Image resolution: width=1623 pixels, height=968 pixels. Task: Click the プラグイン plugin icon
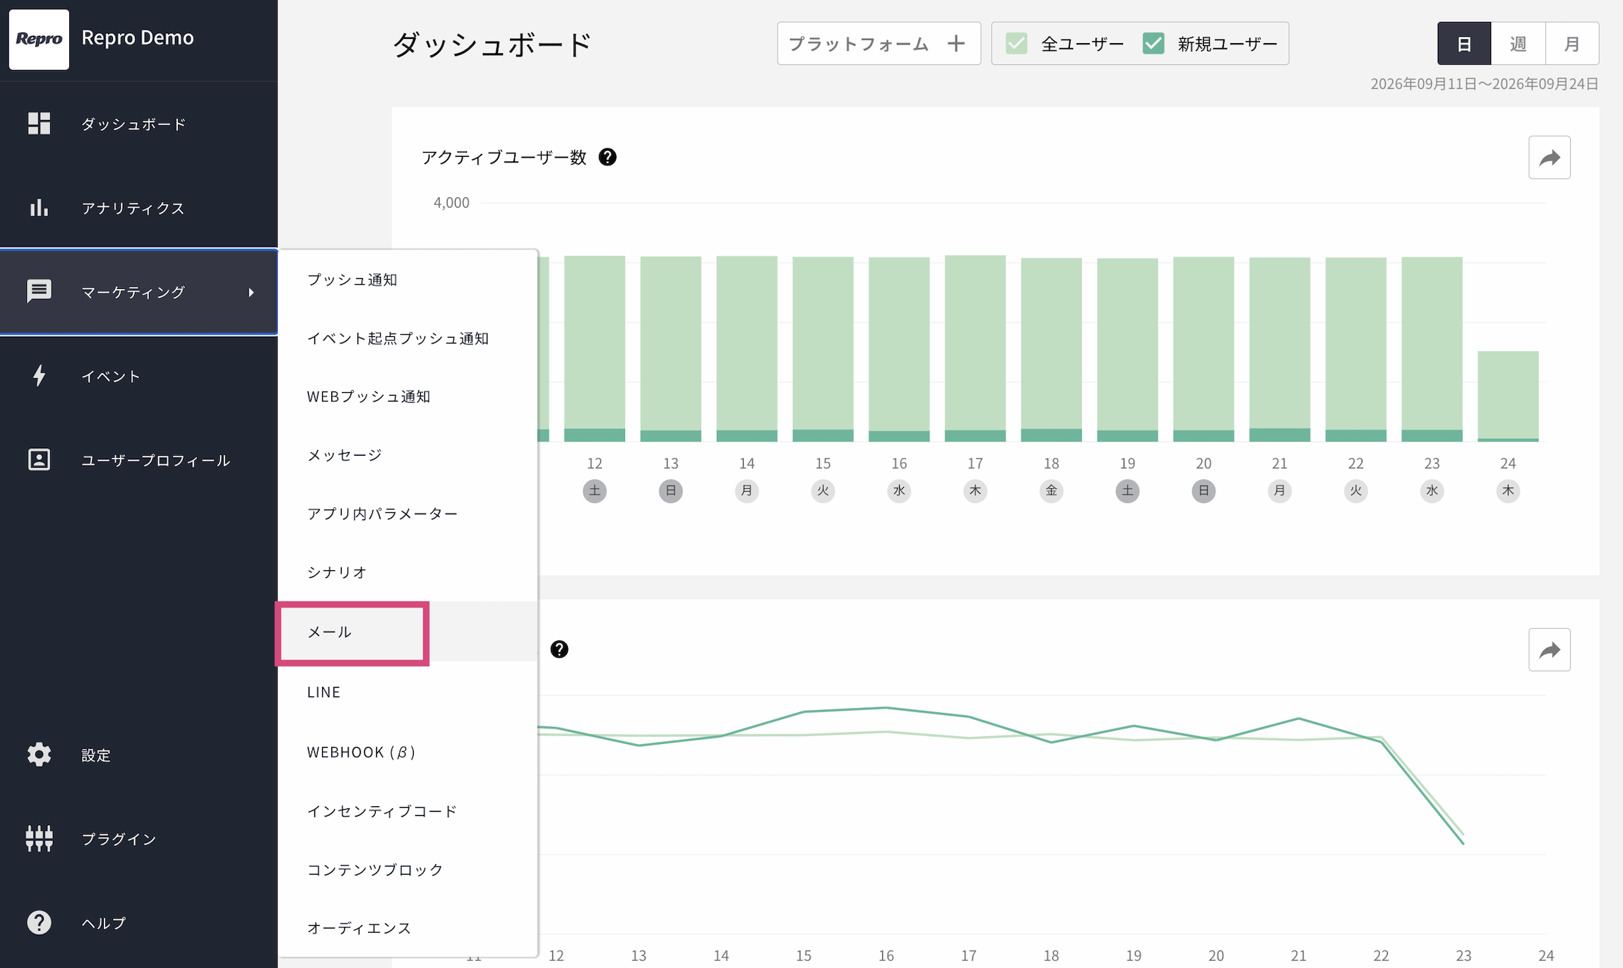[x=39, y=839]
